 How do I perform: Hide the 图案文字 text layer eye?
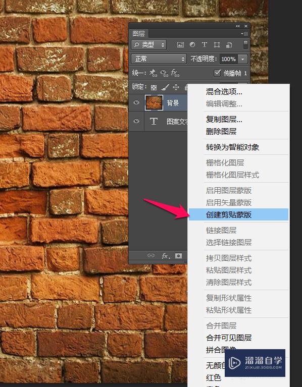coord(136,121)
